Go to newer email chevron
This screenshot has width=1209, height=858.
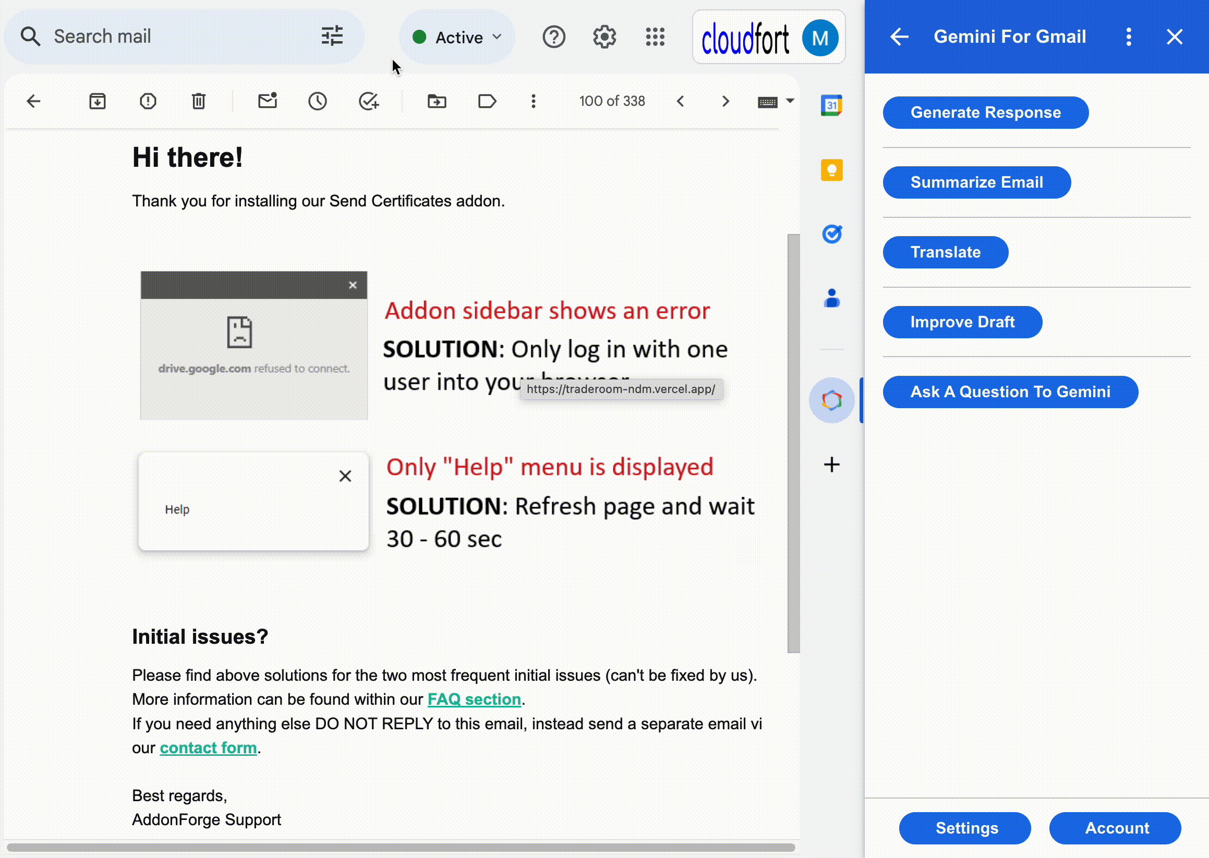(680, 101)
